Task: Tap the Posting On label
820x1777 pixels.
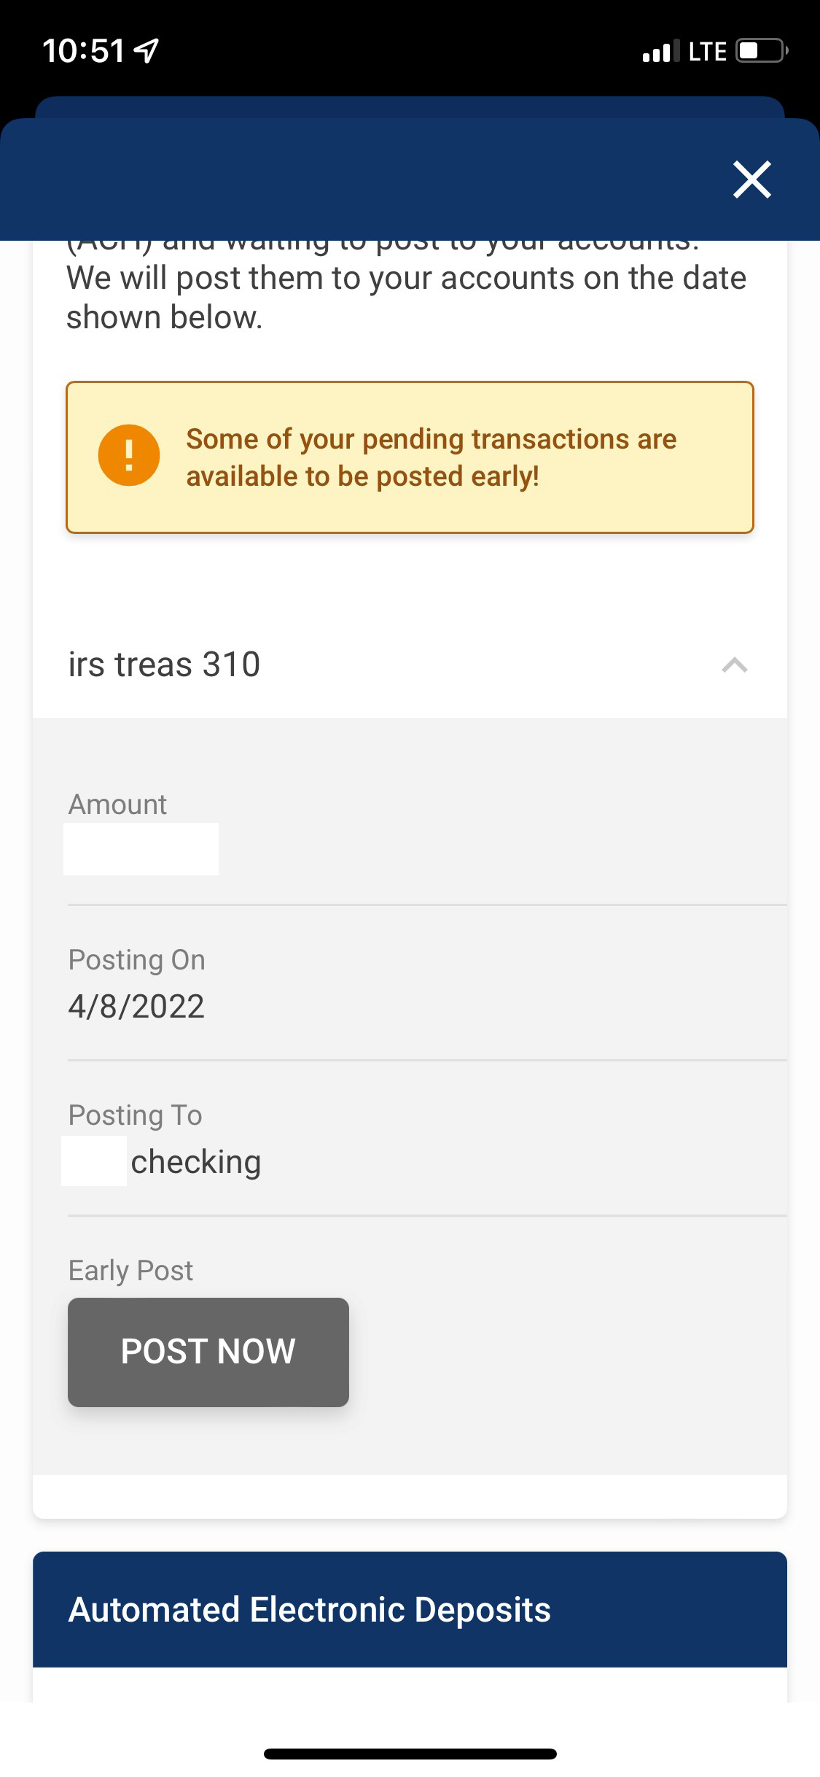Action: (136, 960)
